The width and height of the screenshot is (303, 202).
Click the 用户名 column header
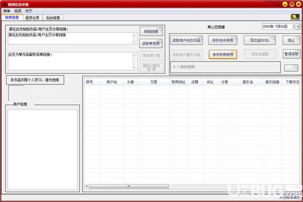coord(112,82)
